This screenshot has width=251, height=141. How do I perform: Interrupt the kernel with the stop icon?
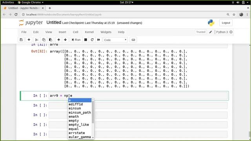coord(85,40)
